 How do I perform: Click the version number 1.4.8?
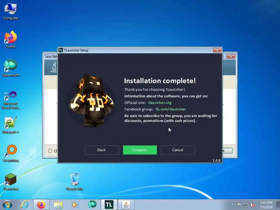click(216, 160)
